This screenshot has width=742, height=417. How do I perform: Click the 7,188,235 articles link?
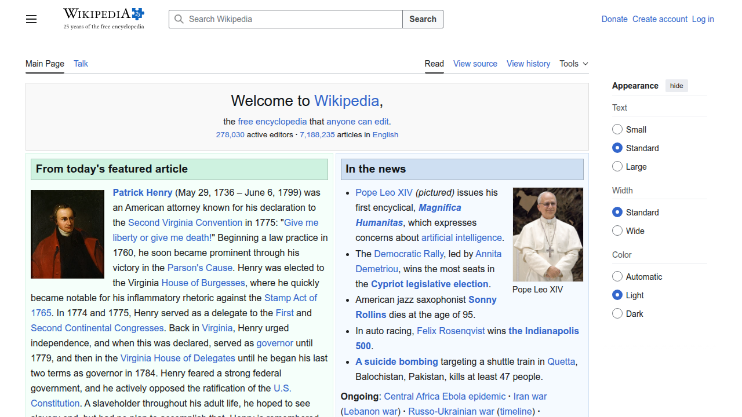[x=317, y=134]
